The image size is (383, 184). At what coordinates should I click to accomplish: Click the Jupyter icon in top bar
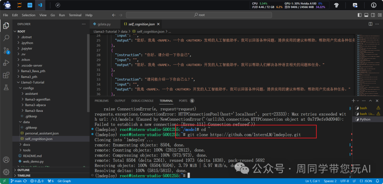pyautogui.click(x=19, y=5)
